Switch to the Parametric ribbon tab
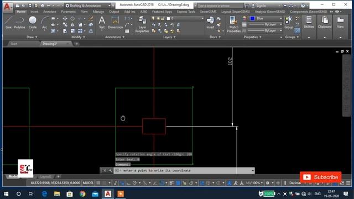 click(x=69, y=12)
